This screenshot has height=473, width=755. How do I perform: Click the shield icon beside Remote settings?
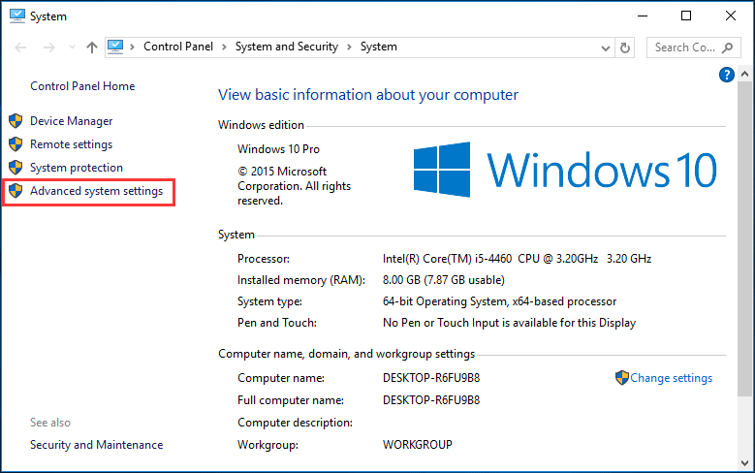tap(15, 144)
